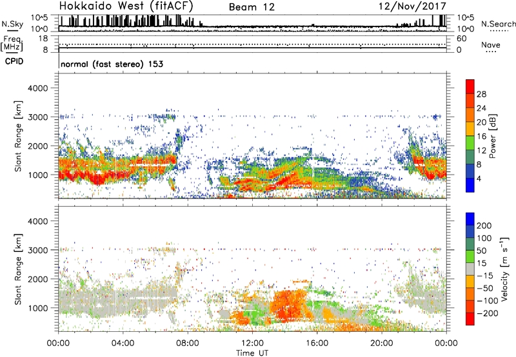The image size is (516, 357).
Task: Click the '28' value on Power colorbar
Action: [481, 94]
